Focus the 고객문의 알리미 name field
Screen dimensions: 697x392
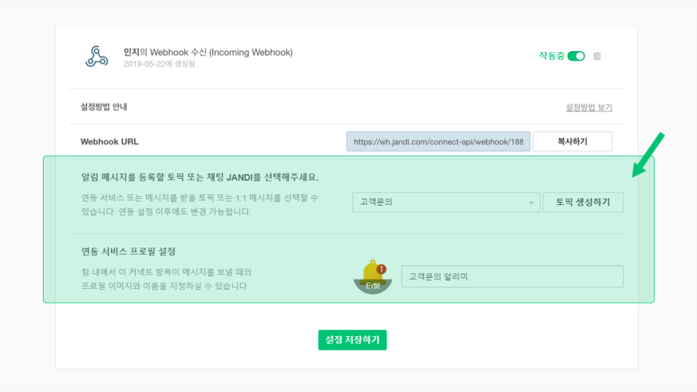(x=512, y=276)
